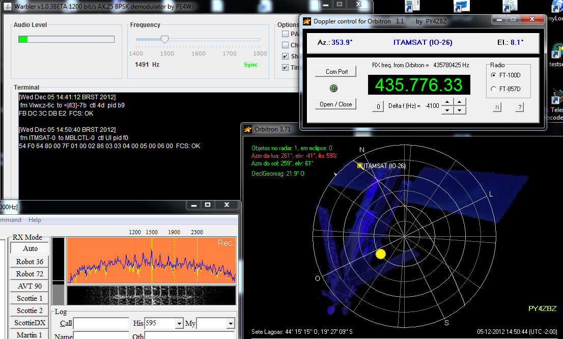
Task: Select the FT-100D radio option
Action: point(493,75)
